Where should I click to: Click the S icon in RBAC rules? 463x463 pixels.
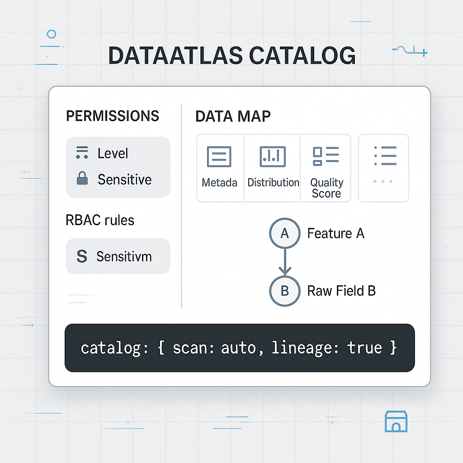point(82,257)
